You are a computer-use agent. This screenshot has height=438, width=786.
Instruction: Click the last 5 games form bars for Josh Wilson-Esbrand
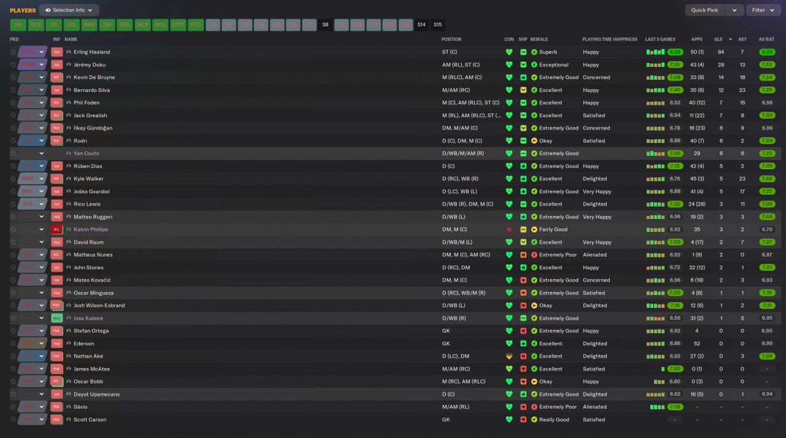pyautogui.click(x=655, y=305)
